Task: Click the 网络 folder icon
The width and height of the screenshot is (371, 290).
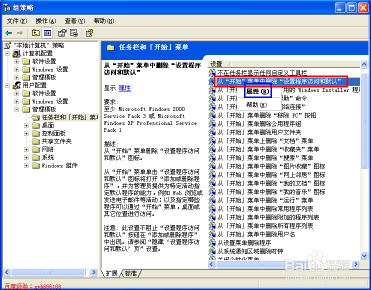Action: 35,149
